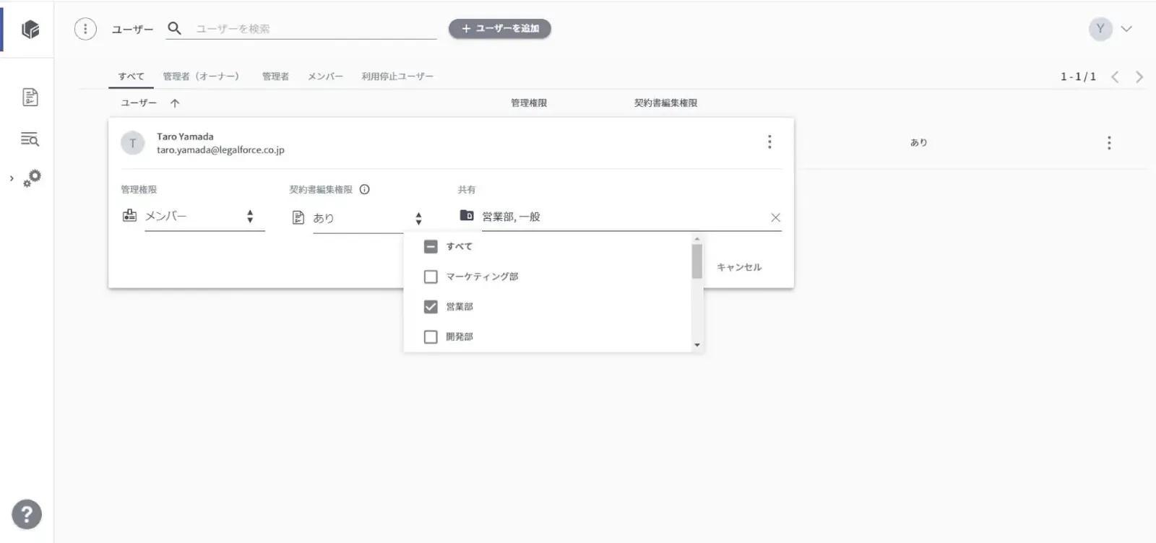This screenshot has height=543, width=1156.
Task: Check the マーケティング部 checkbox
Action: click(x=431, y=277)
